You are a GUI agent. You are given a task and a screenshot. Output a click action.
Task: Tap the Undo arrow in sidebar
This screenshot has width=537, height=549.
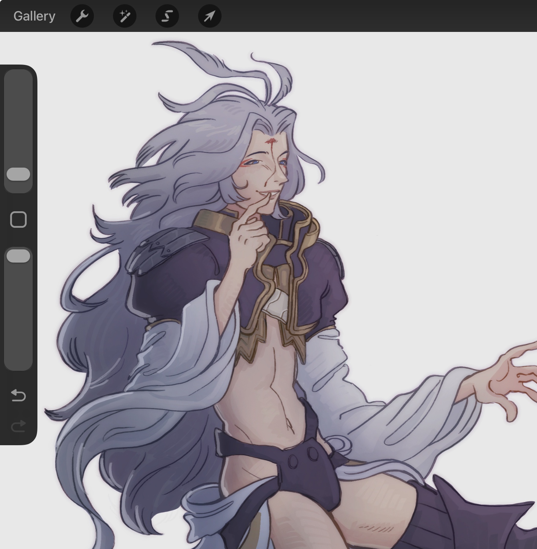click(x=18, y=395)
